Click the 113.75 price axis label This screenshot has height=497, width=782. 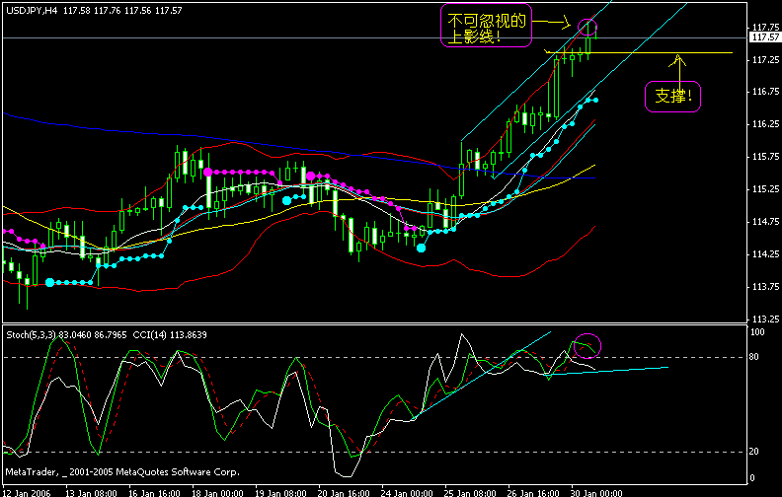pos(765,286)
